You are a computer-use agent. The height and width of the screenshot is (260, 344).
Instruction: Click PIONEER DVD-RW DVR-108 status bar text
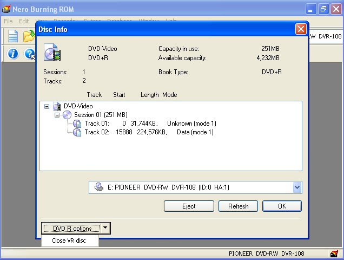click(x=267, y=253)
